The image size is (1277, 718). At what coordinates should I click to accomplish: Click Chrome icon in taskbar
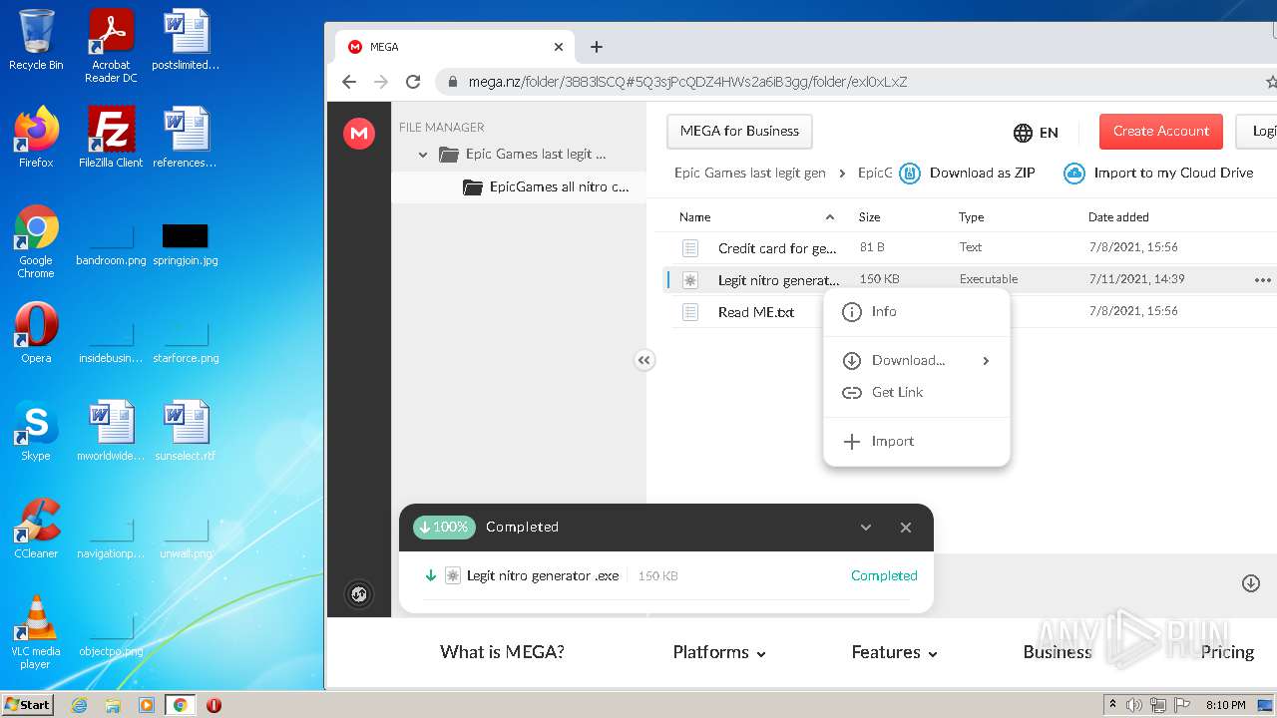[180, 705]
